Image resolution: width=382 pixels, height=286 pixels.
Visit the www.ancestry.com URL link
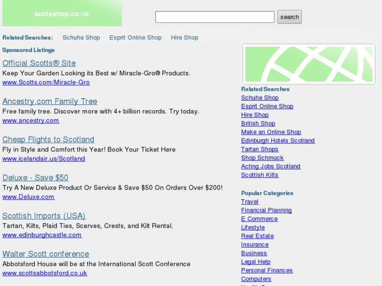[x=30, y=121]
